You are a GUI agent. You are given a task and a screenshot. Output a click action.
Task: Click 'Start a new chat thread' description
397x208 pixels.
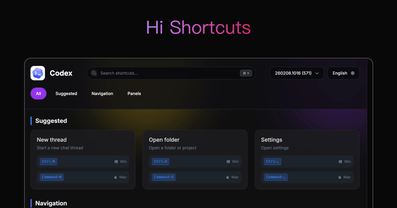60,148
